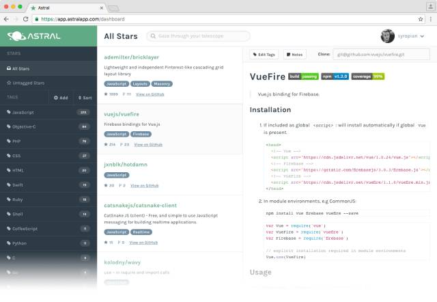Open View on GitHub for vuejs/vuefire
The height and width of the screenshot is (302, 437).
coord(148,144)
